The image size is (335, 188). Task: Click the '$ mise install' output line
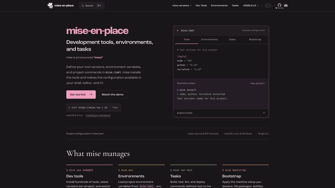pyautogui.click(x=186, y=90)
